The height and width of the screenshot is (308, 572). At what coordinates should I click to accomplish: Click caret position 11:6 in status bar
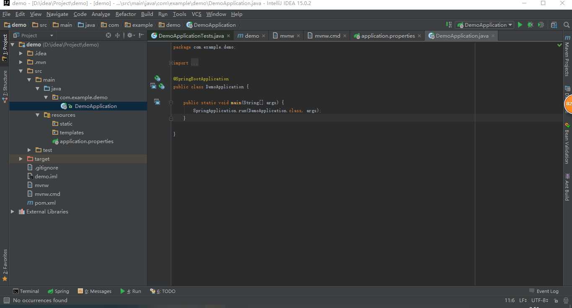[x=510, y=300]
